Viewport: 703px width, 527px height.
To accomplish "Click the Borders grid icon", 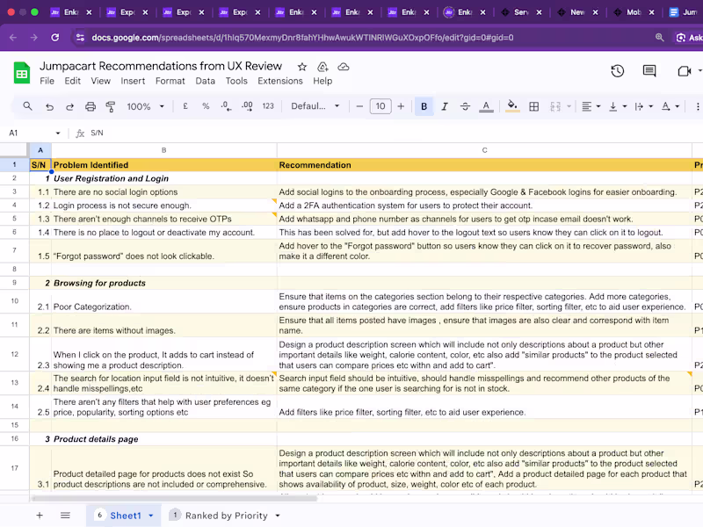I will [535, 106].
